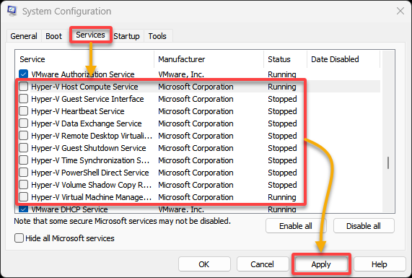This screenshot has height=278, width=412.
Task: Close the System Configuration window
Action: click(400, 11)
